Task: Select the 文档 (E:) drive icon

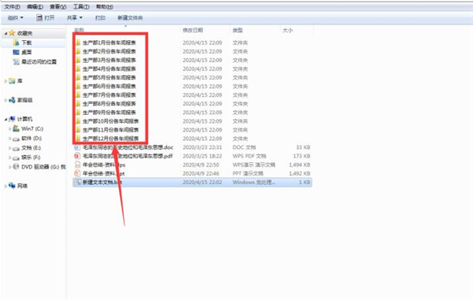Action: [x=17, y=148]
